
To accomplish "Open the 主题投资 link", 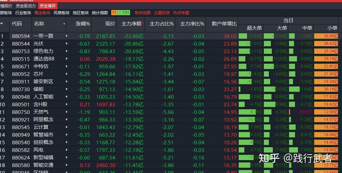I will (162, 13).
